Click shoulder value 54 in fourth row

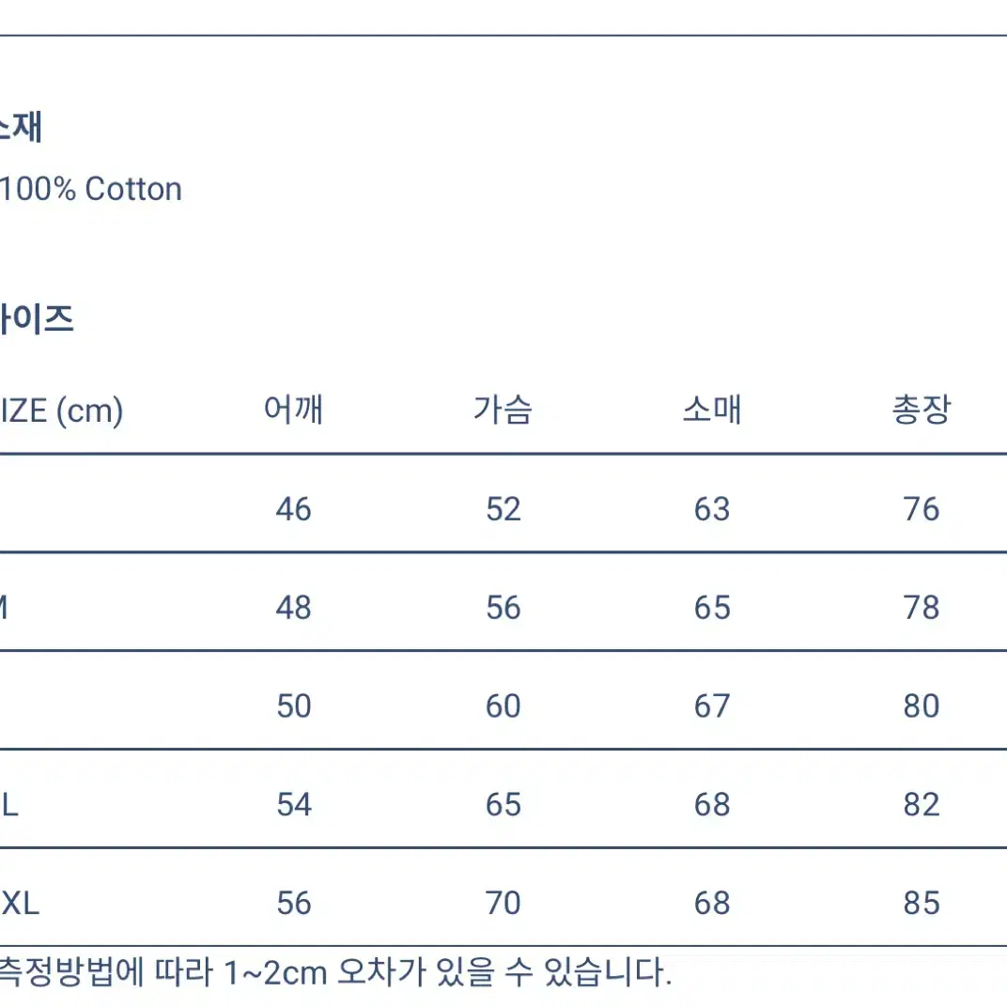pyautogui.click(x=293, y=805)
